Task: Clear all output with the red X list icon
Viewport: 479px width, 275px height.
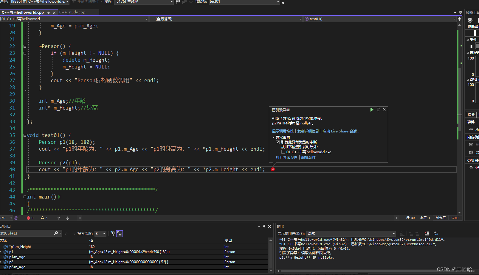Action: click(427, 234)
